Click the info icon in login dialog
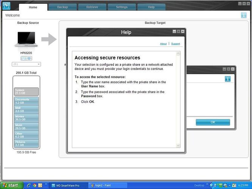This screenshot has width=252, height=189. coord(227,79)
